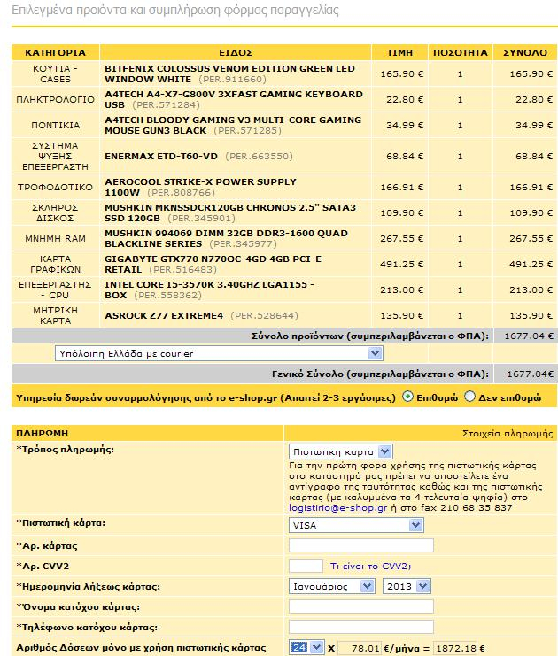Image resolution: width=558 pixels, height=656 pixels.
Task: Click GIGABYTE GTX770 product name
Action: (213, 264)
